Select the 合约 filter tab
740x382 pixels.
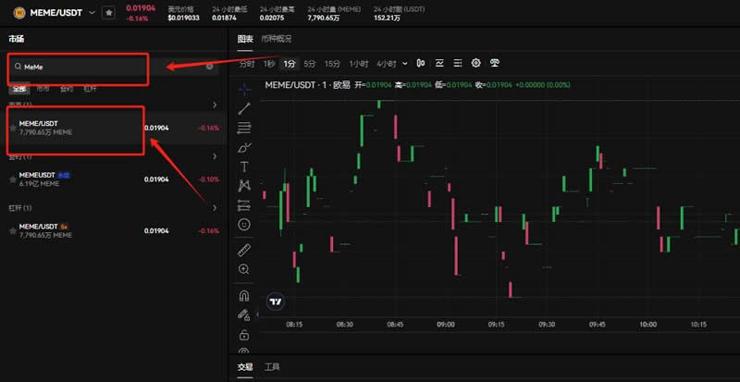click(x=67, y=88)
